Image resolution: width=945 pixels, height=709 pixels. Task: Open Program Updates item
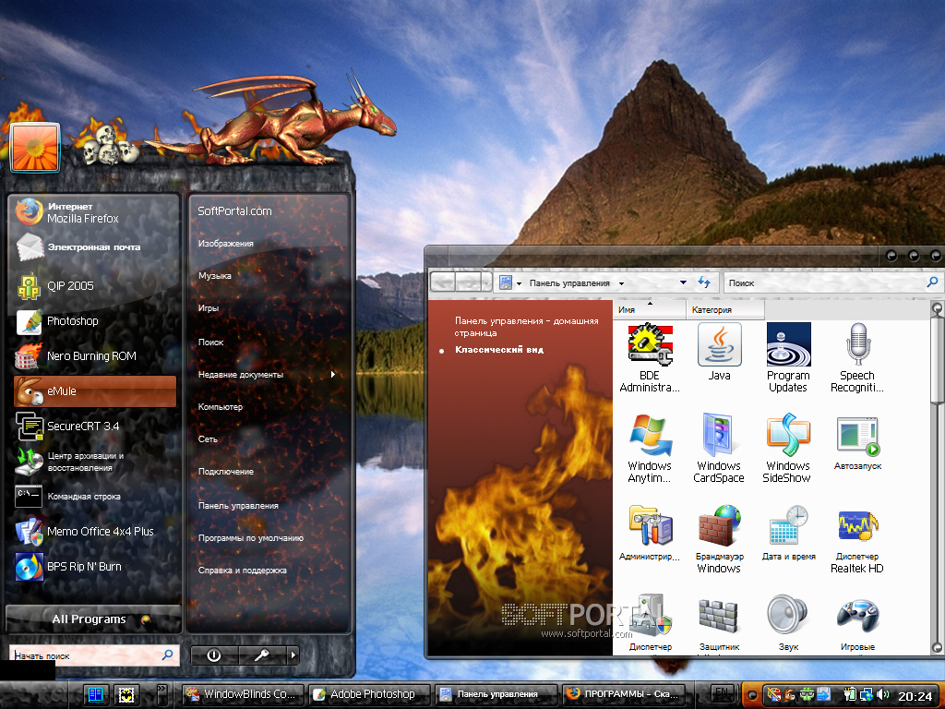[788, 358]
